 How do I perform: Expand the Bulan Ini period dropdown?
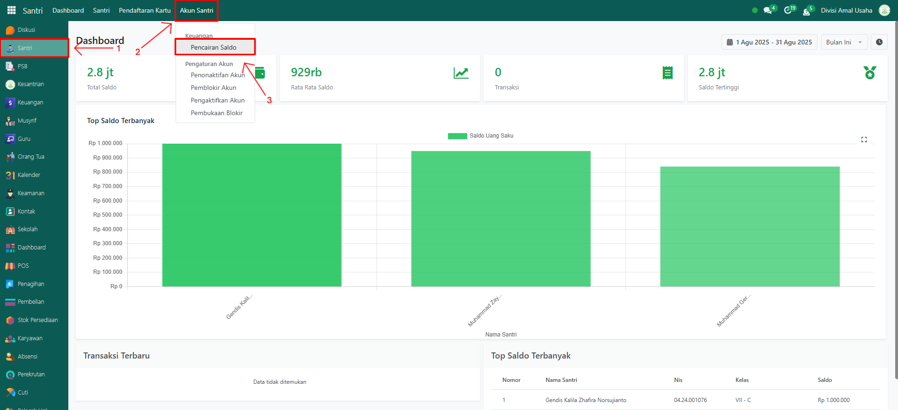tap(844, 42)
